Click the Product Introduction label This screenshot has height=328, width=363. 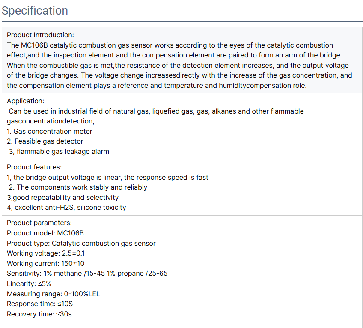[41, 35]
